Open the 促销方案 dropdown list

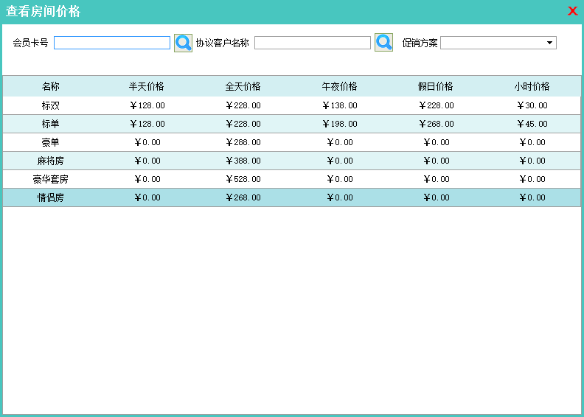point(549,43)
